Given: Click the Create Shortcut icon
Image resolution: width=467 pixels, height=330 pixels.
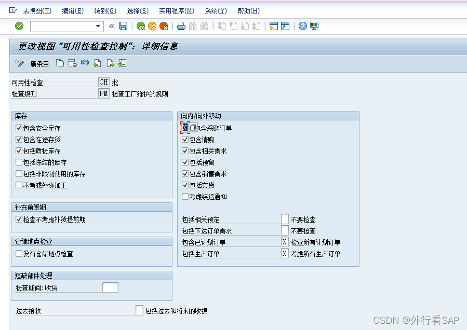Looking at the screenshot, I should [285, 26].
